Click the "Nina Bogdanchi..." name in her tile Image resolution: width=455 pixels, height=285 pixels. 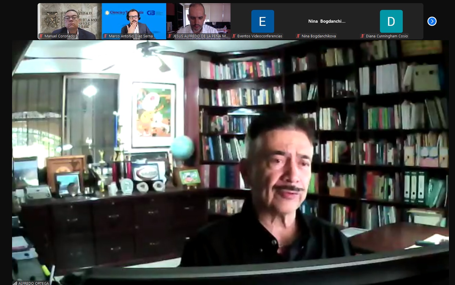click(x=327, y=21)
